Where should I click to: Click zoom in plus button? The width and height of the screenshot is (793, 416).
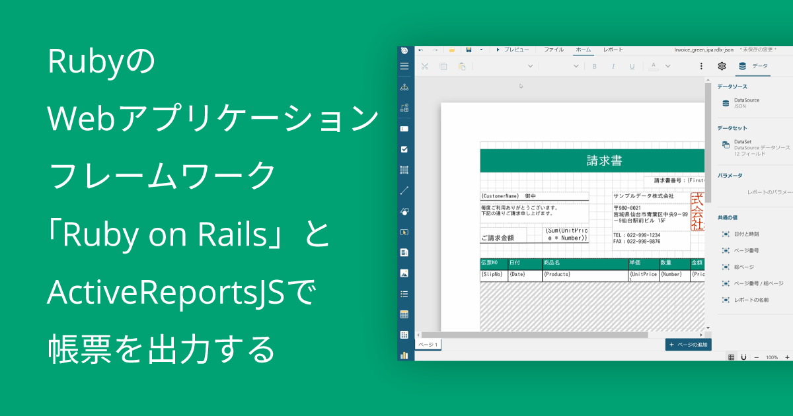[787, 357]
